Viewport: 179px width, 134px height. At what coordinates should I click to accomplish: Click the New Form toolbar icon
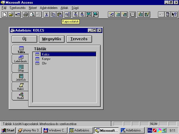(x=118, y=15)
